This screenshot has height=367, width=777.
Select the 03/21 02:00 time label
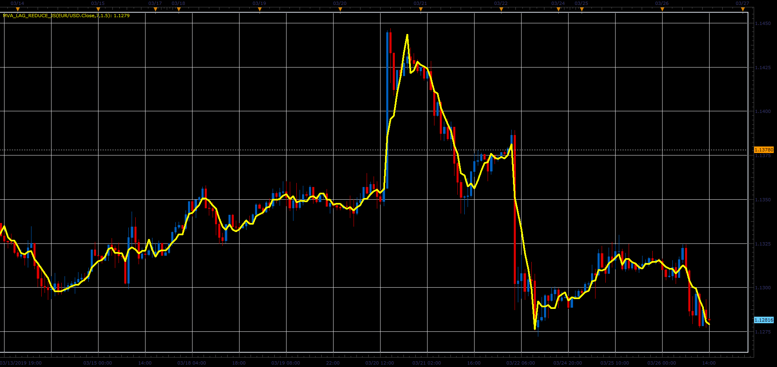tap(427, 363)
